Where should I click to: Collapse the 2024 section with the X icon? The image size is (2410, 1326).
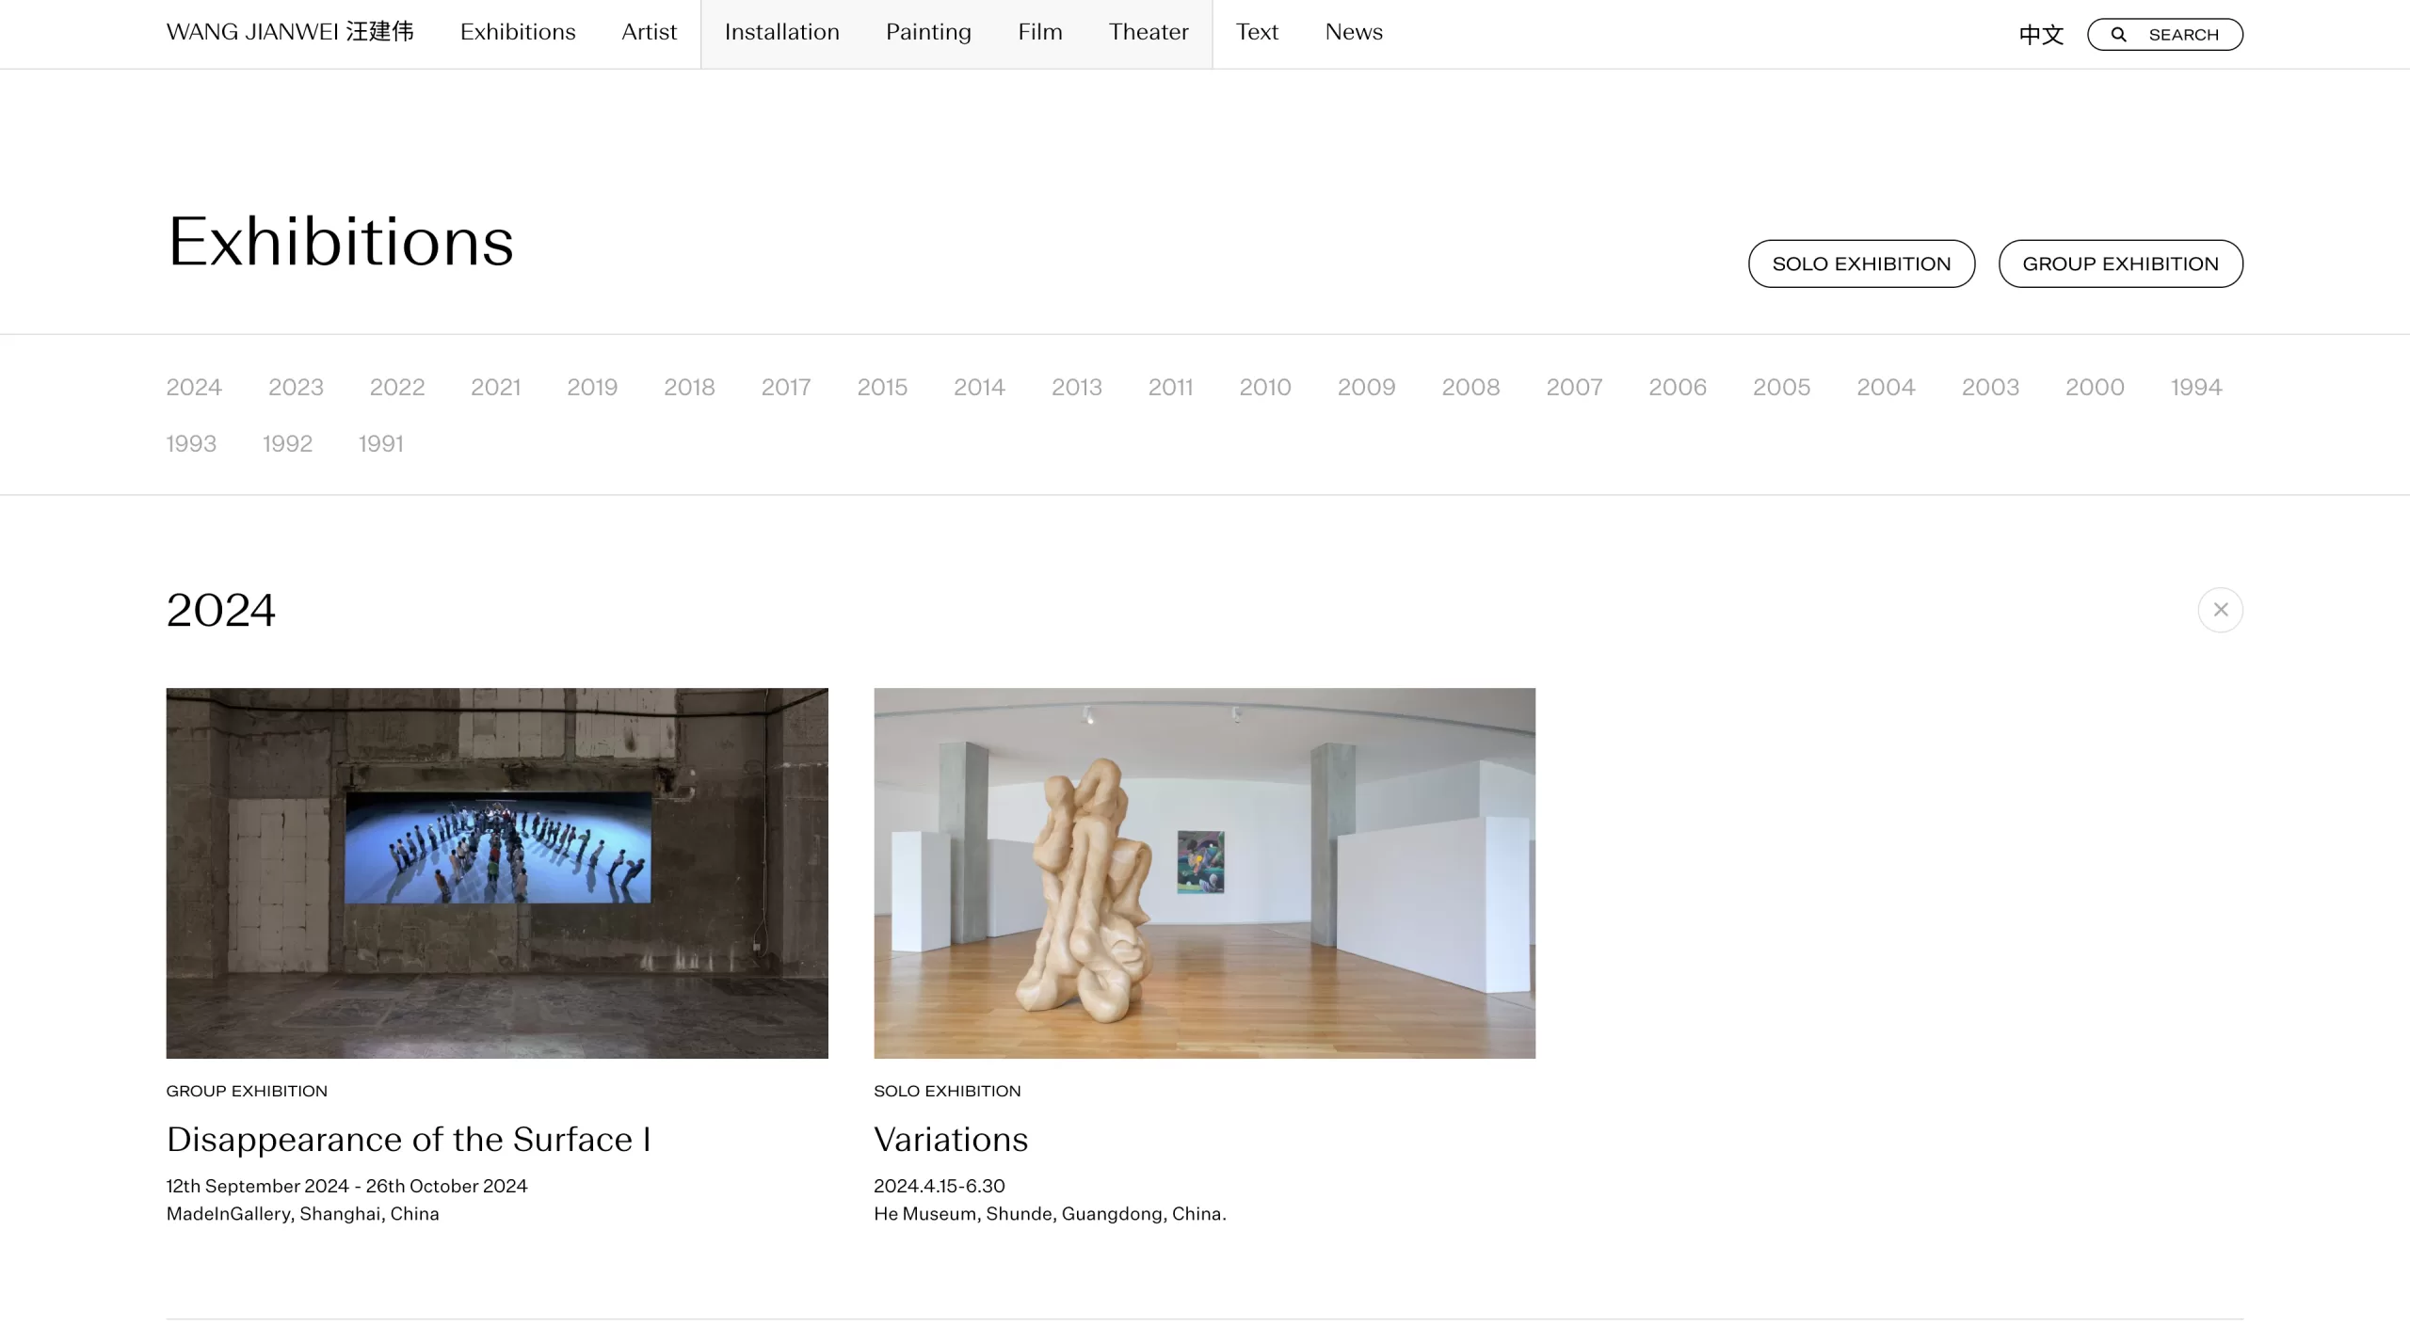(2220, 610)
